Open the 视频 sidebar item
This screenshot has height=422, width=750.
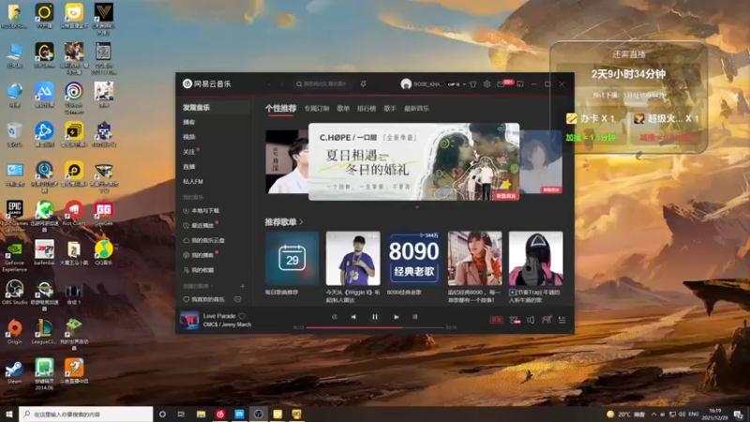pos(189,137)
